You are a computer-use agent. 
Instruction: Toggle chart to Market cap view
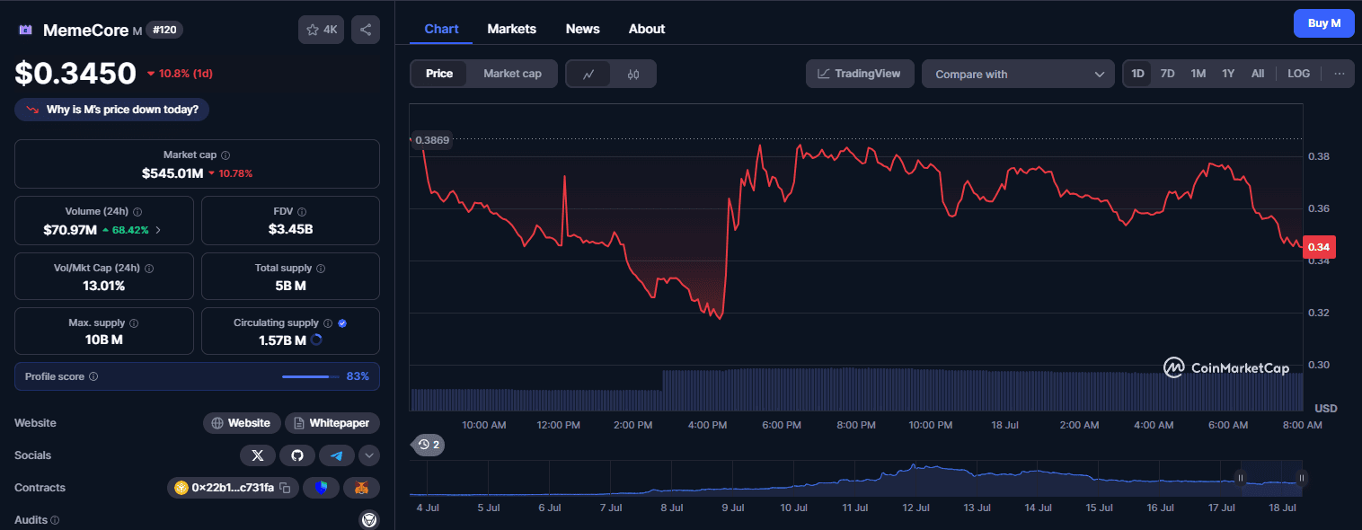[x=512, y=74]
